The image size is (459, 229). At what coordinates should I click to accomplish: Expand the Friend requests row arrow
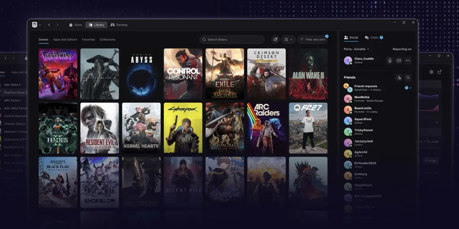pyautogui.click(x=410, y=88)
